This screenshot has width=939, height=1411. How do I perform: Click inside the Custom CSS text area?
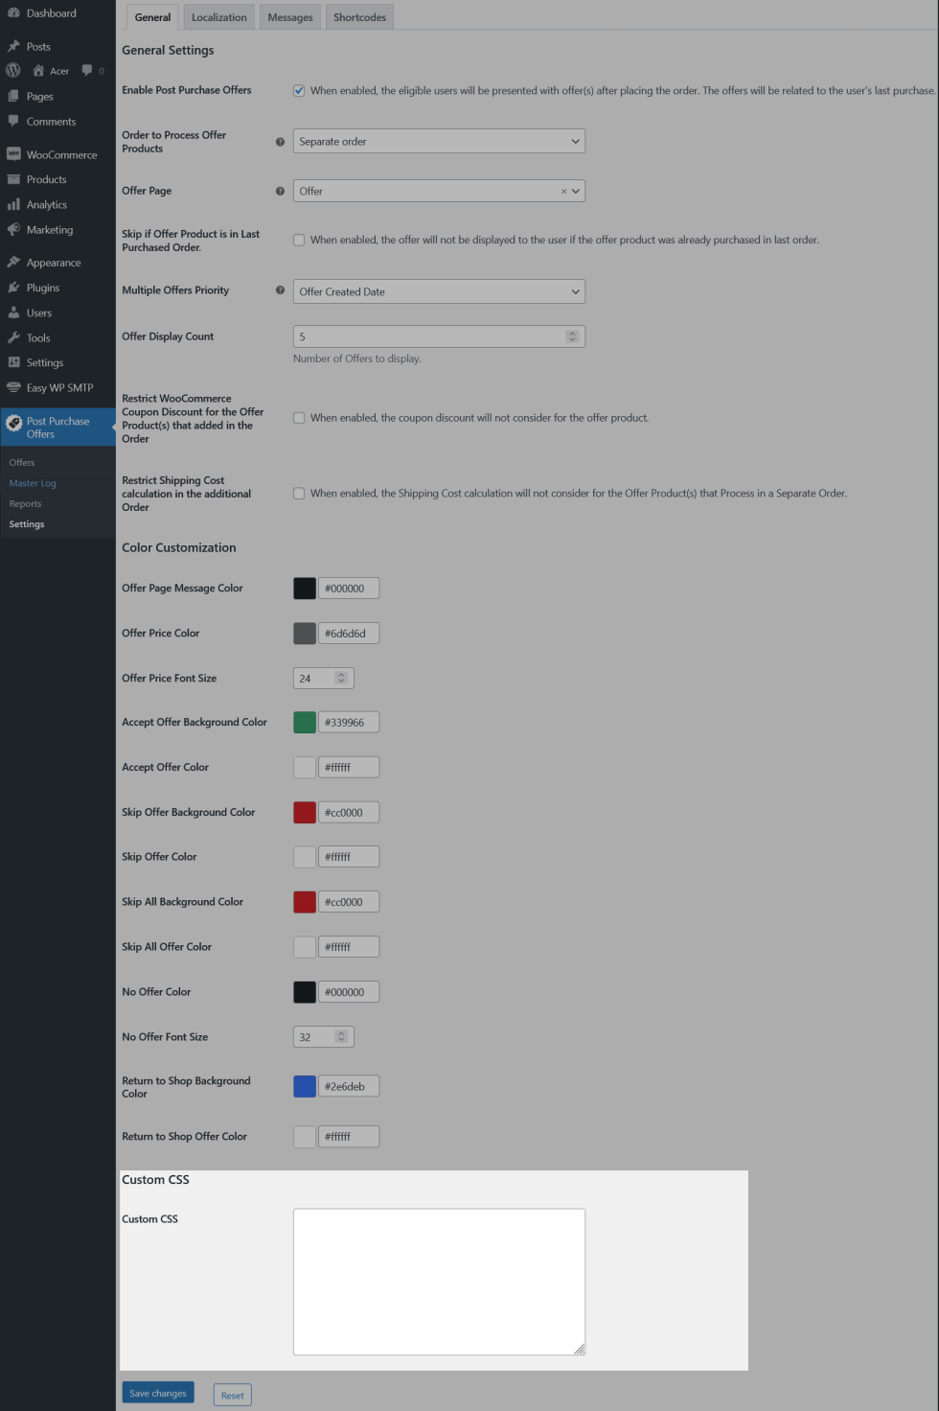coord(438,1282)
